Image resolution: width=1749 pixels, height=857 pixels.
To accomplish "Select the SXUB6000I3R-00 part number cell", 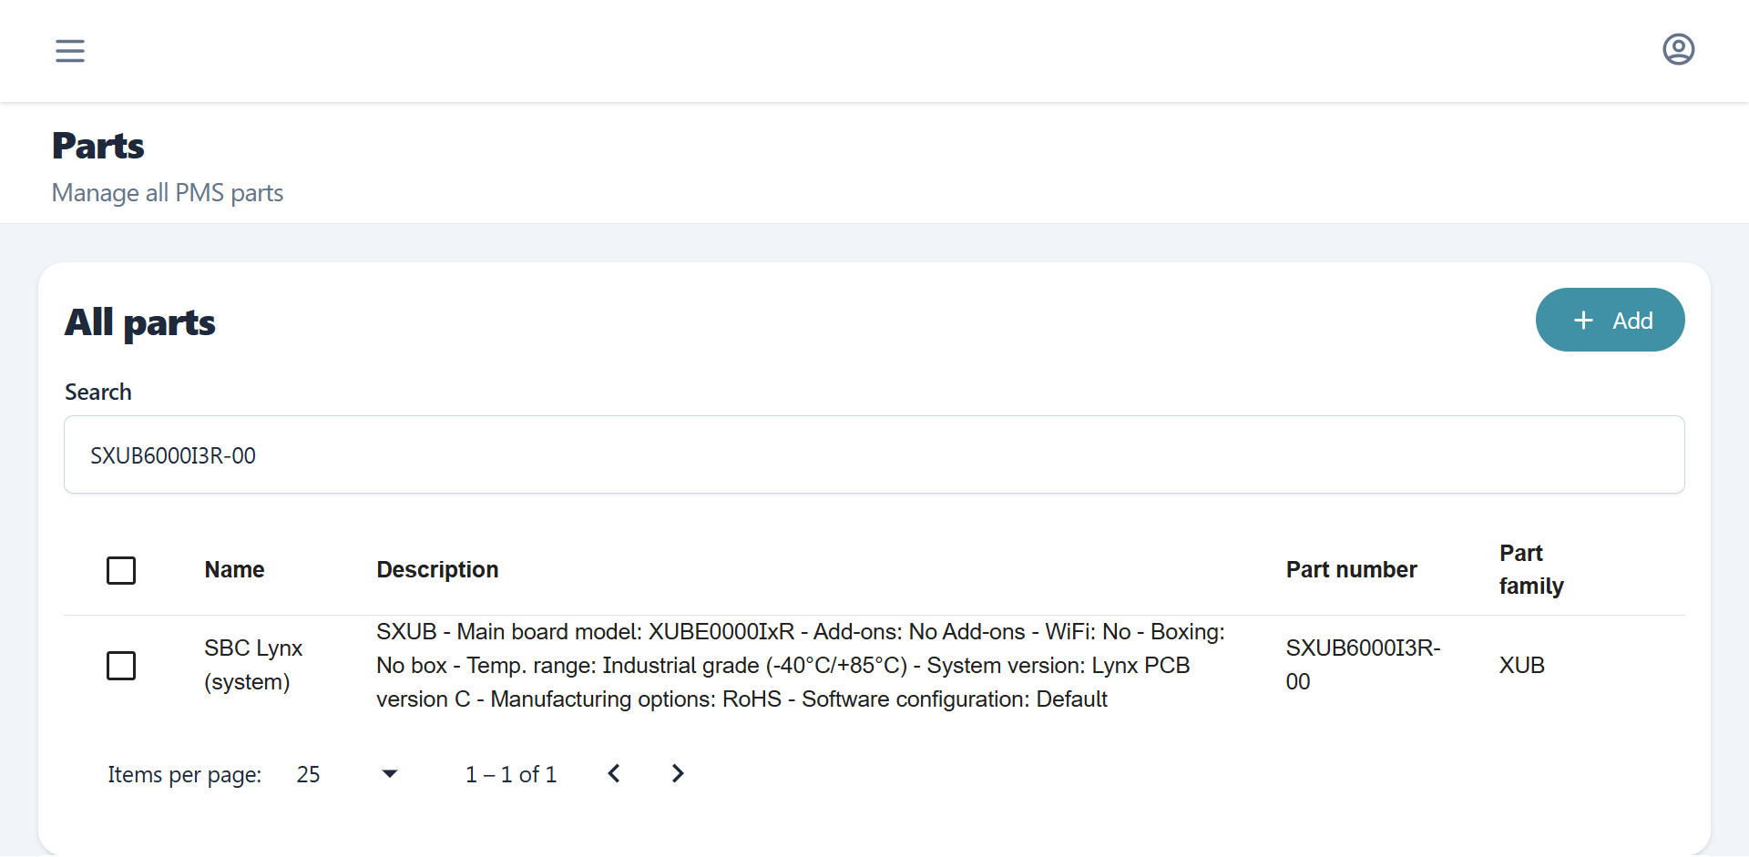I will [x=1362, y=665].
